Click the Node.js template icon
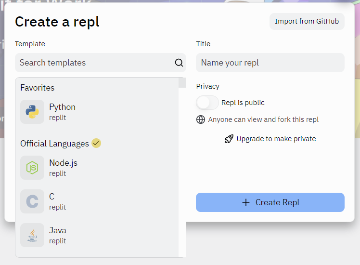Image resolution: width=360 pixels, height=265 pixels. point(32,168)
